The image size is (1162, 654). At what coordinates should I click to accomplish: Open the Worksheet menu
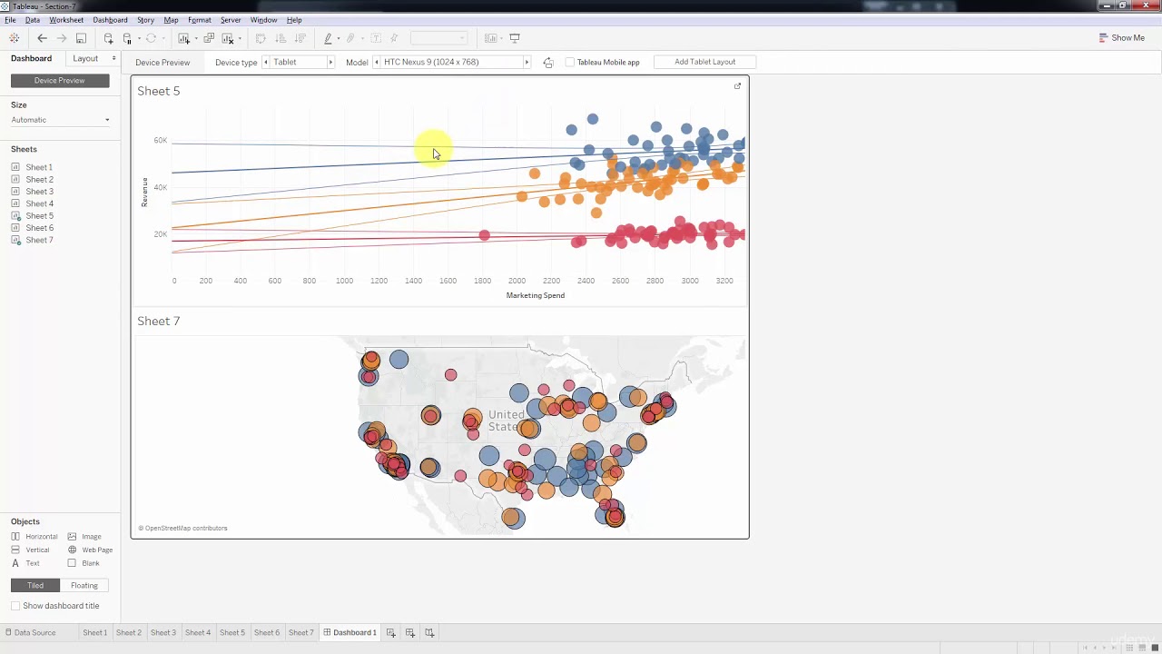pyautogui.click(x=66, y=20)
